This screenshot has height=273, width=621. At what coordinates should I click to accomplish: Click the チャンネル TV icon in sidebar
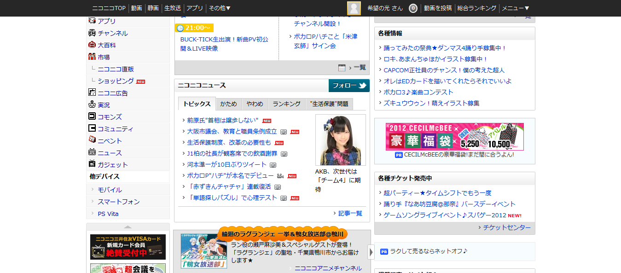[92, 33]
